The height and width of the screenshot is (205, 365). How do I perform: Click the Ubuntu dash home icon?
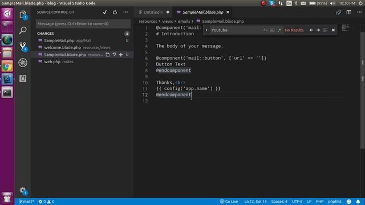click(x=7, y=14)
